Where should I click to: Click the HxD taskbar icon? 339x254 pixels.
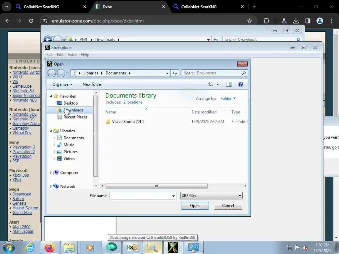[x=132, y=247]
